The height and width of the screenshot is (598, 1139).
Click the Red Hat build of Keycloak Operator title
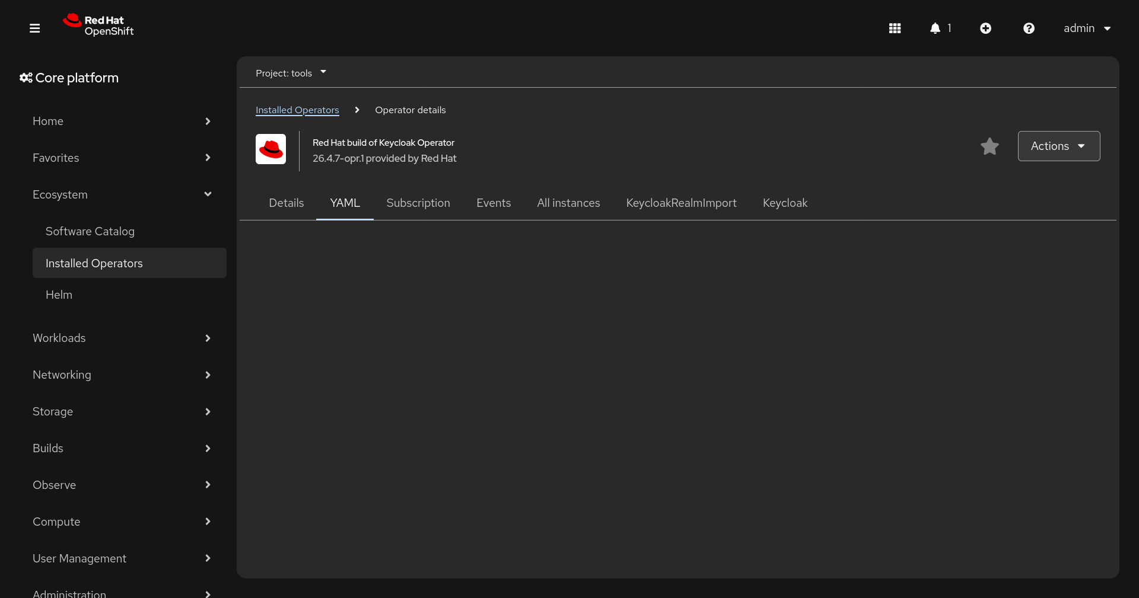pos(384,143)
